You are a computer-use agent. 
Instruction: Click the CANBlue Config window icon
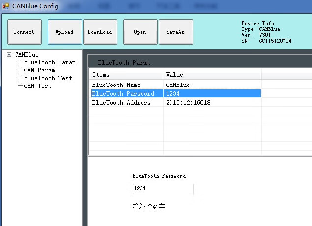click(x=6, y=6)
